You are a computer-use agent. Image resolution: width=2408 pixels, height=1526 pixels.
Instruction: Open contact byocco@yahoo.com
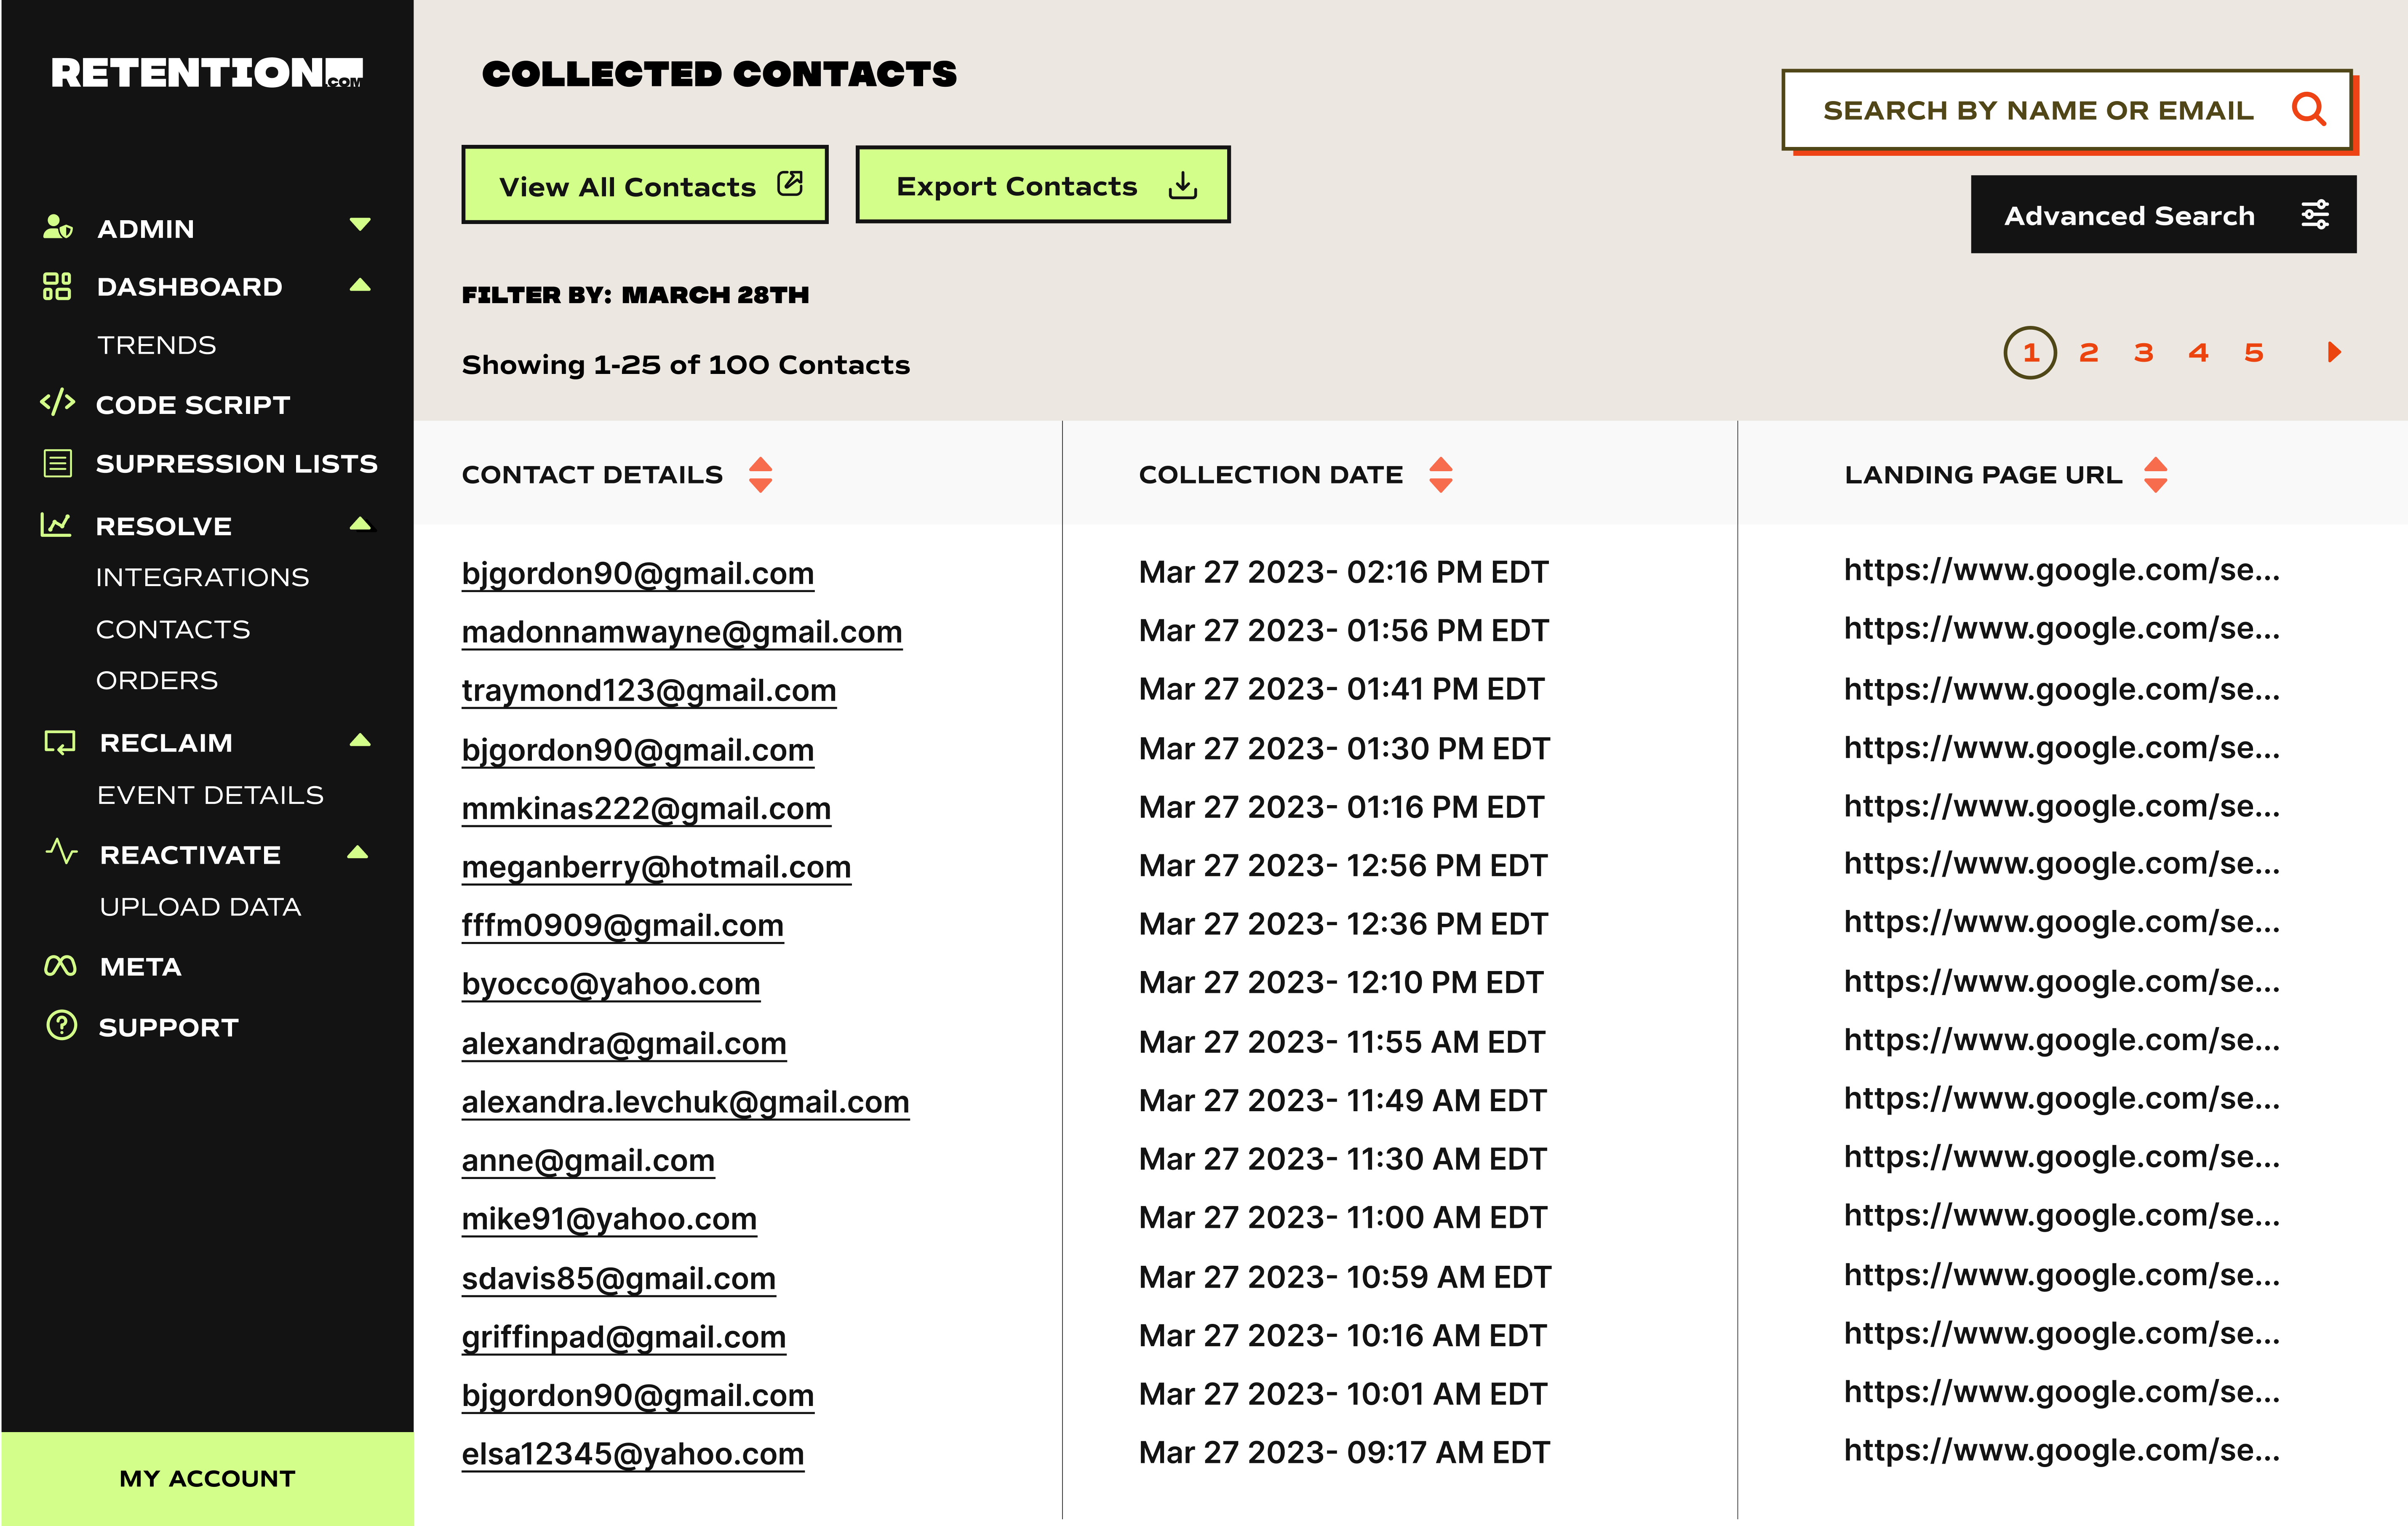coord(611,985)
